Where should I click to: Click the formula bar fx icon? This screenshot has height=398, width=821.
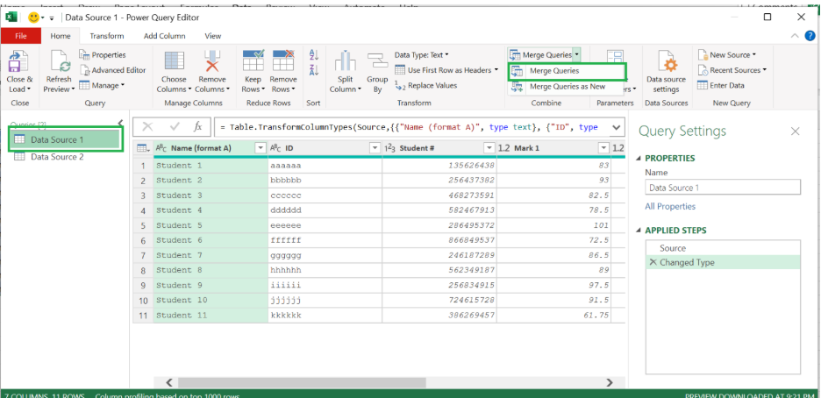(198, 126)
